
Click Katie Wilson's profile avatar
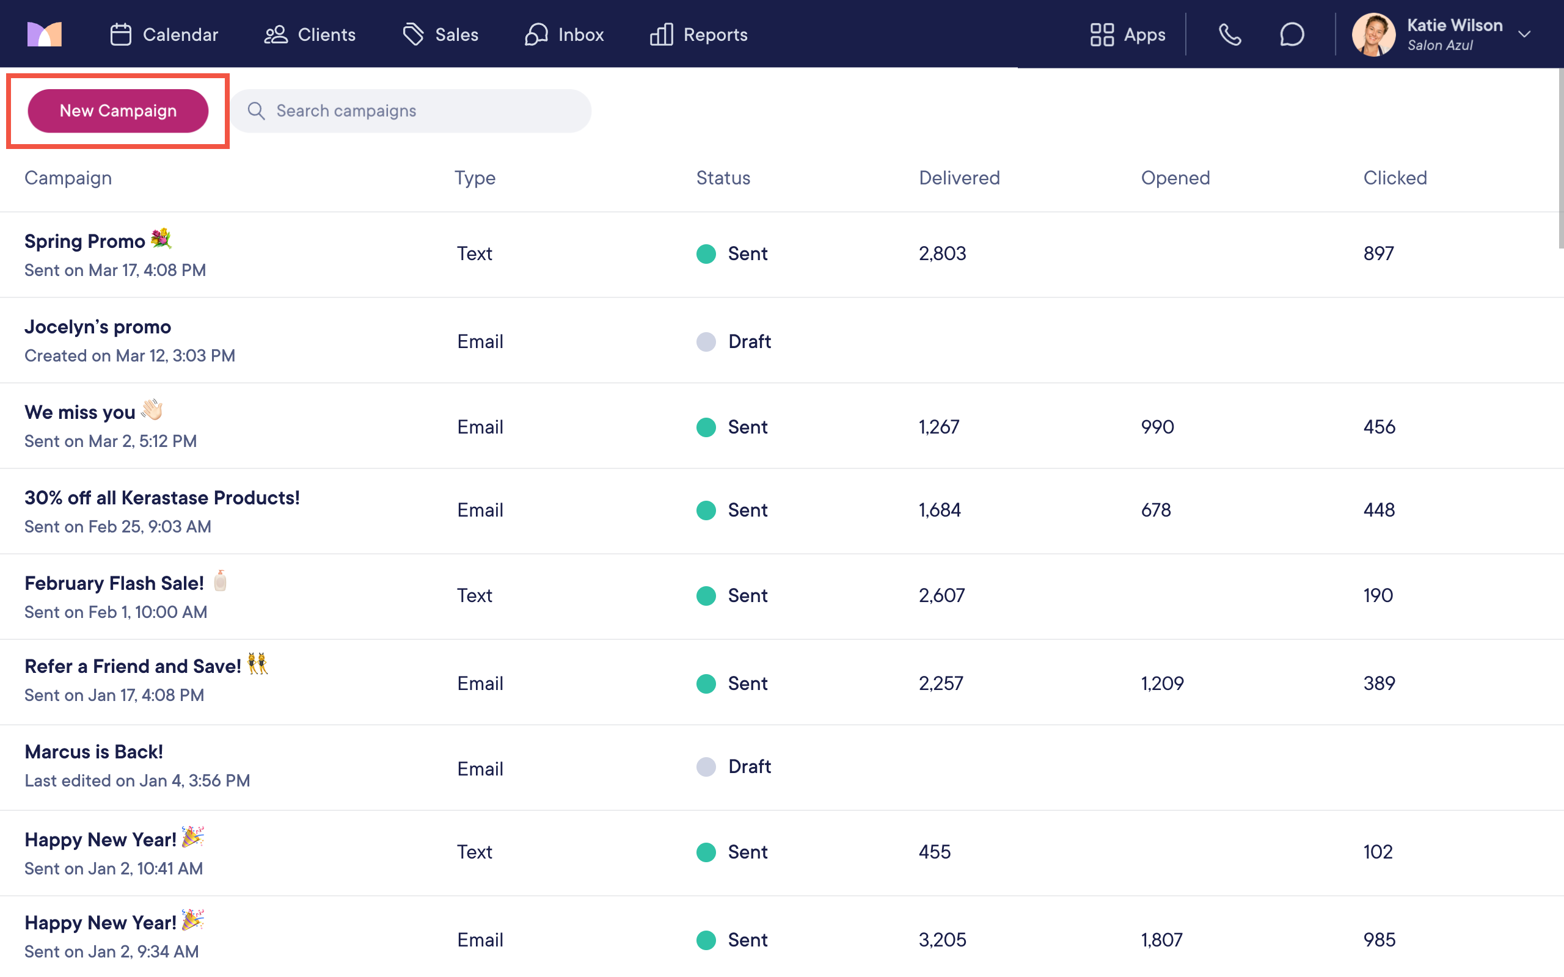[x=1373, y=34]
